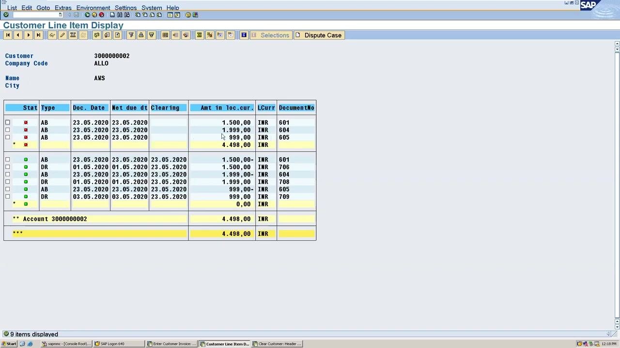Click the green Enter checkmark icon

click(x=6, y=15)
